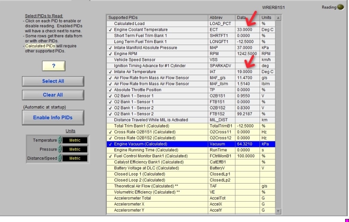Screen dimensions: 349x222
Task: Click the ECT data value 33.0000
Action: [x=244, y=30]
